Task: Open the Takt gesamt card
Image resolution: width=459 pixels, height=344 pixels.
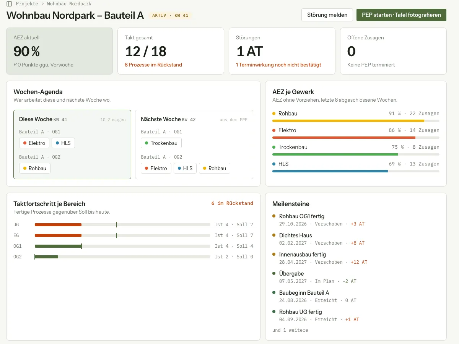Action: [x=171, y=51]
